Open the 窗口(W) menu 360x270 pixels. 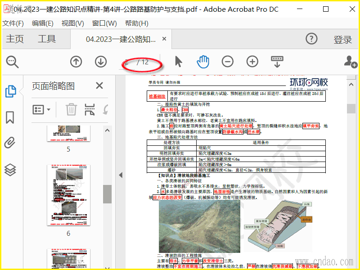pos(104,23)
